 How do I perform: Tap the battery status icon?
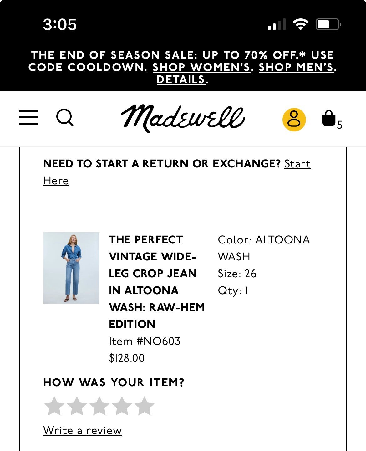(328, 24)
